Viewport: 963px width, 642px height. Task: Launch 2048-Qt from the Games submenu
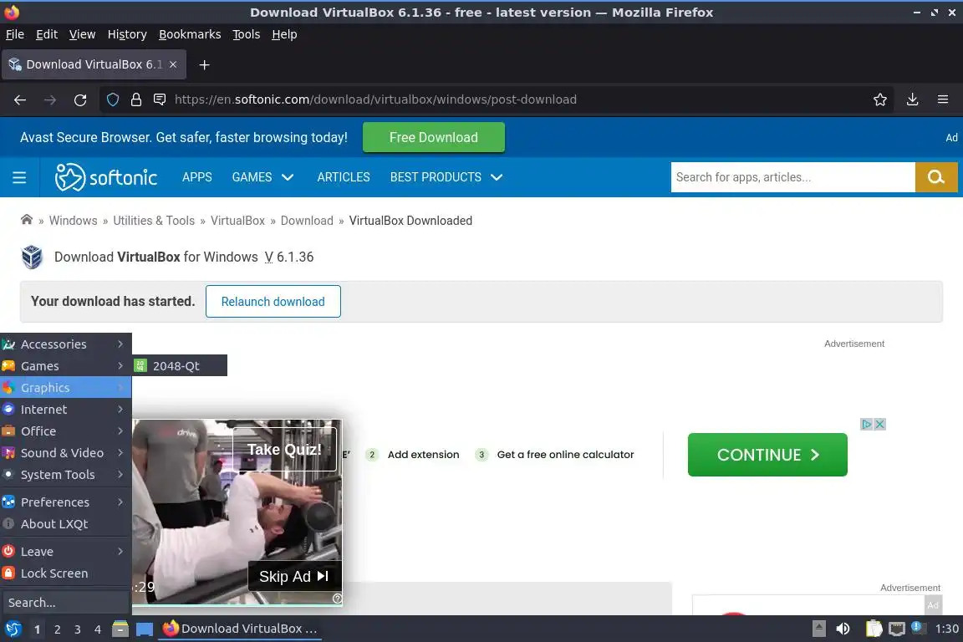click(x=180, y=365)
